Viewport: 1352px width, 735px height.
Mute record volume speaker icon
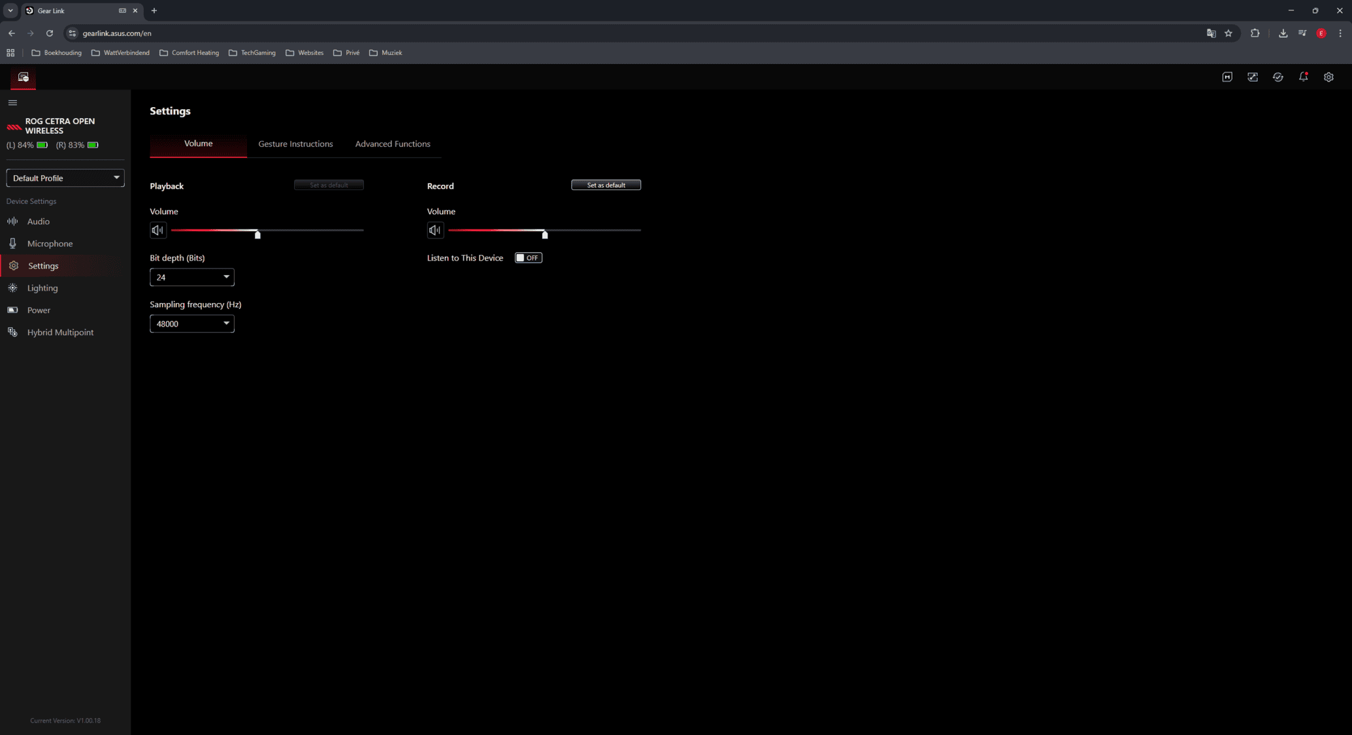pyautogui.click(x=435, y=230)
